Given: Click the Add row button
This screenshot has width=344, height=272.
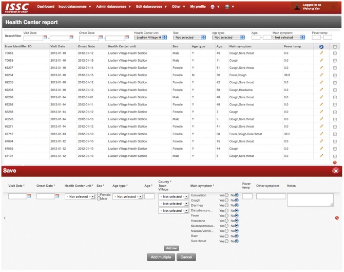Looking at the screenshot, I should (x=171, y=248).
